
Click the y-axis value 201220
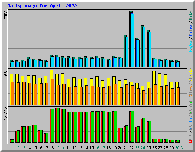(x=6, y=114)
